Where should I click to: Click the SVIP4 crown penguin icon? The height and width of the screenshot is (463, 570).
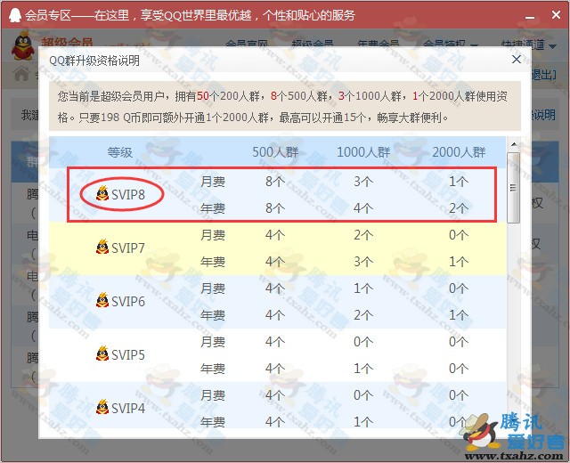102,407
